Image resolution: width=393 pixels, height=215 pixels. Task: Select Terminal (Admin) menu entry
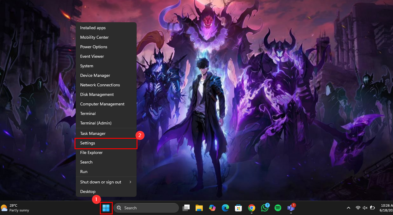pyautogui.click(x=96, y=123)
